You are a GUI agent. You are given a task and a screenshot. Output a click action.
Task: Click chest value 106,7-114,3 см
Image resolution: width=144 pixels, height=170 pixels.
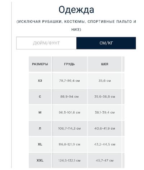pos(69,128)
